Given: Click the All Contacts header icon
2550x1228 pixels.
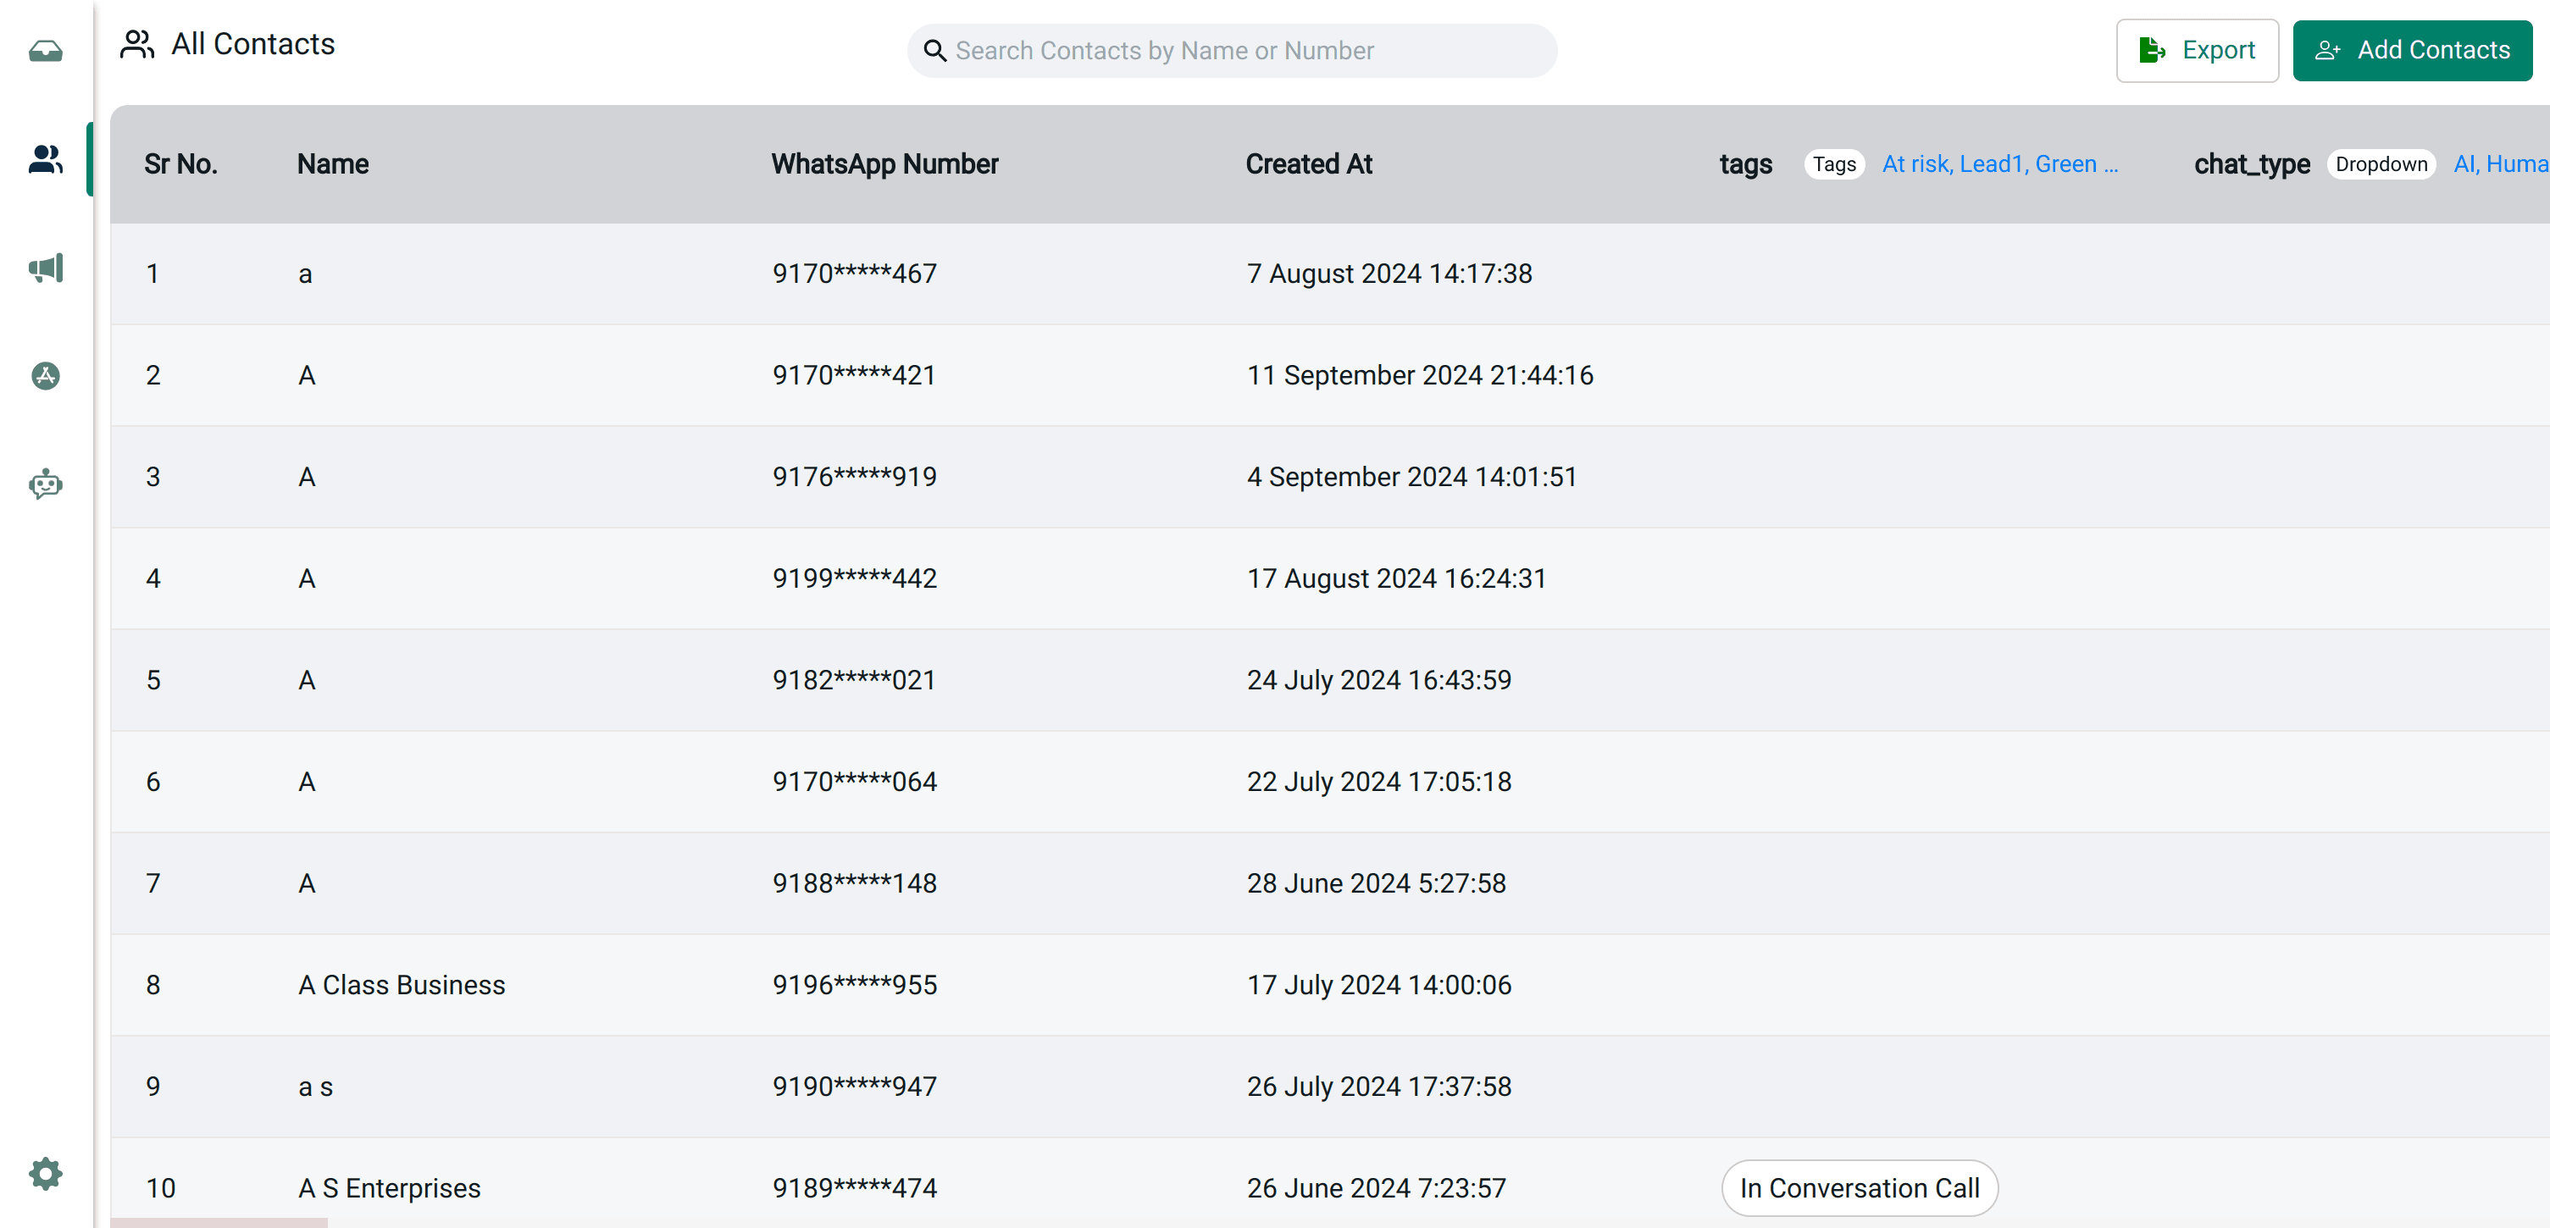Looking at the screenshot, I should (137, 45).
